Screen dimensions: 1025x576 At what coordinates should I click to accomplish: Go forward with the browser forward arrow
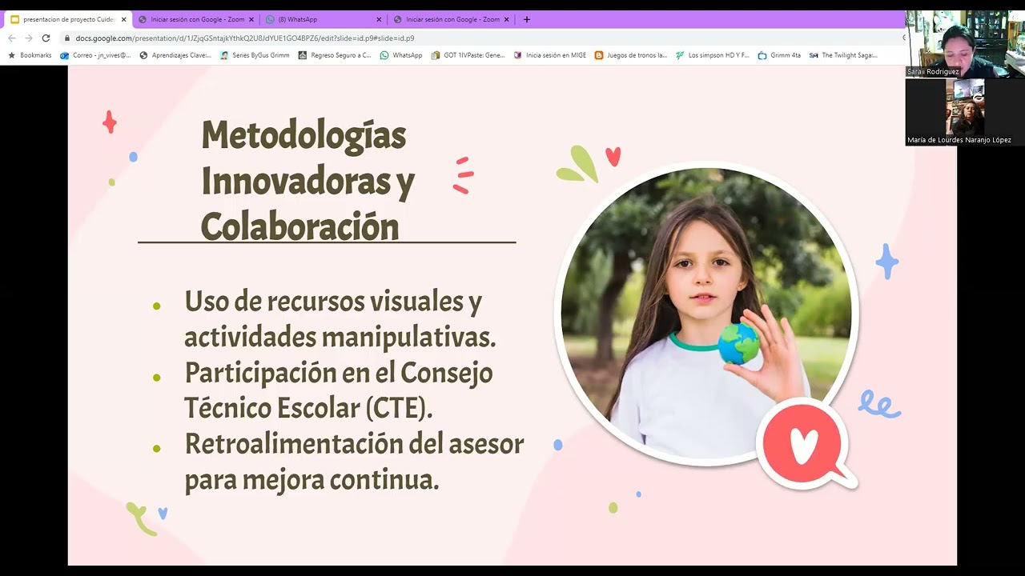coord(29,38)
